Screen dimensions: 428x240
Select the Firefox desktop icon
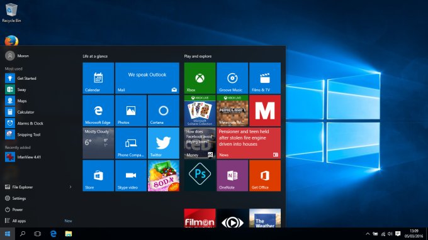pos(11,41)
